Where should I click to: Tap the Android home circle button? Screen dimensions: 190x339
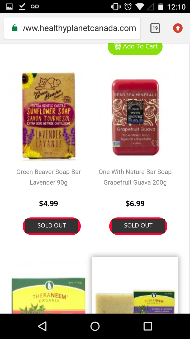[95, 326]
